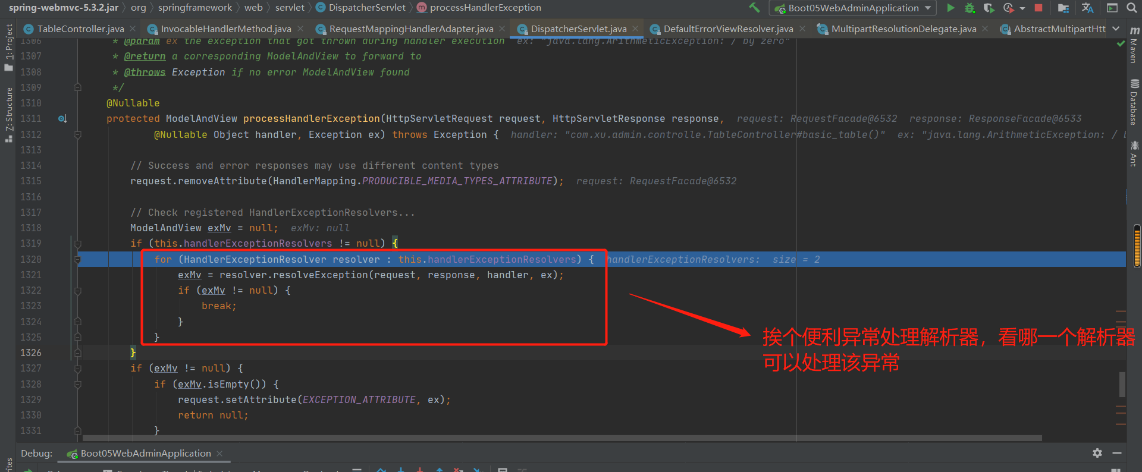Click the processHandlerException breadcrumb
This screenshot has width=1142, height=472.
coord(479,8)
